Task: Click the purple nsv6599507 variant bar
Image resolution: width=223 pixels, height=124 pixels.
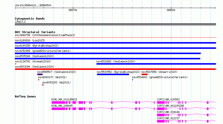Action: [40, 74]
